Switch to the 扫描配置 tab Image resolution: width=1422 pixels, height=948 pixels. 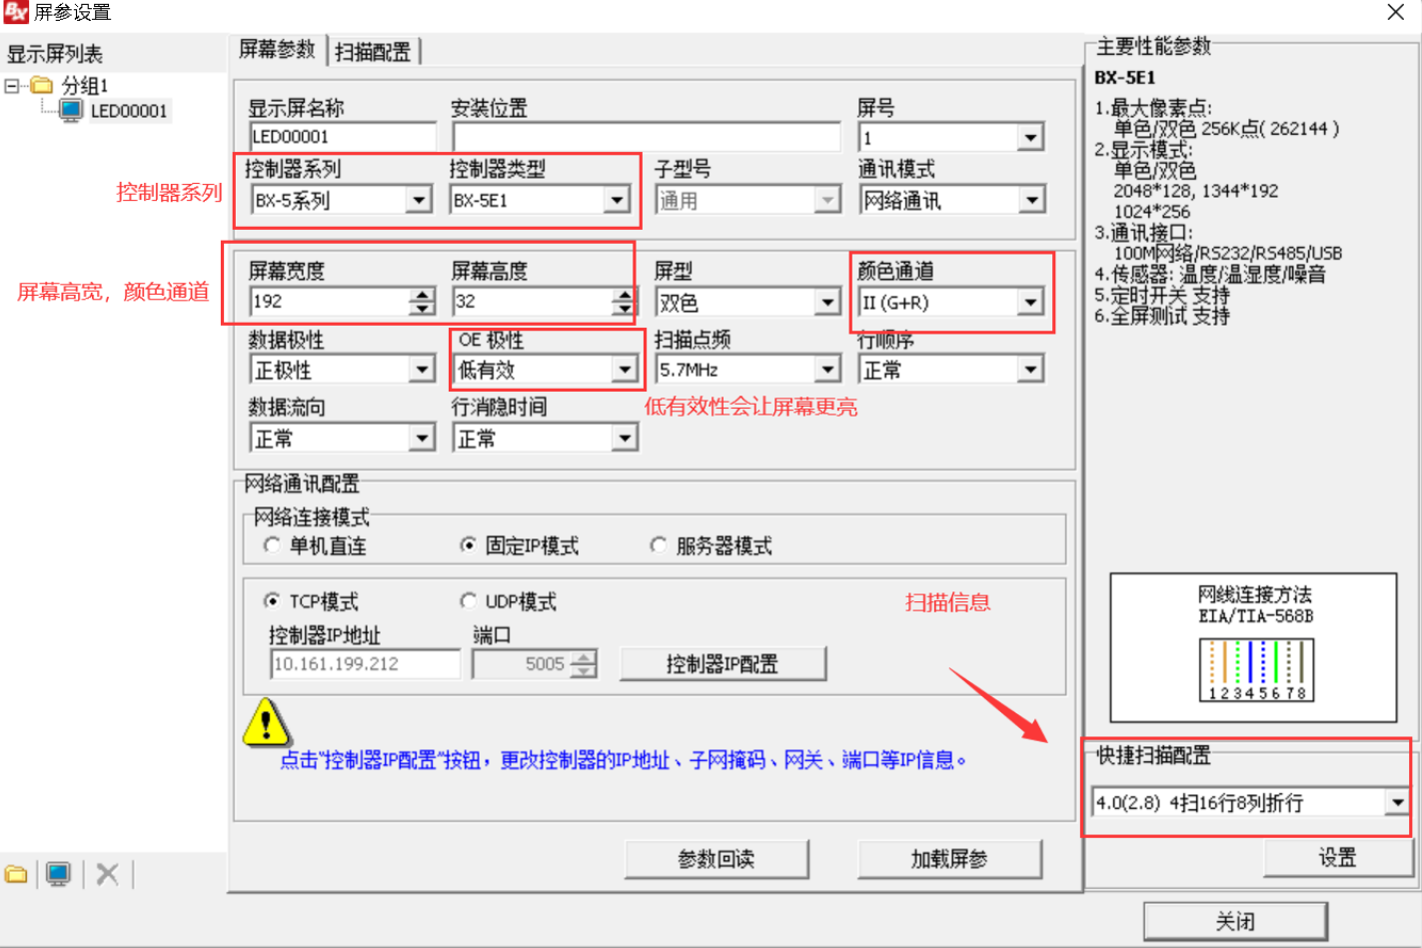click(373, 52)
